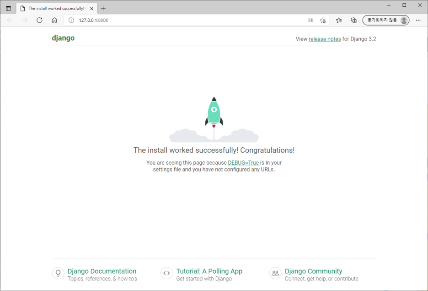Click 'Get started with Django' text
Screen dimensions: 428x291
coord(204,279)
